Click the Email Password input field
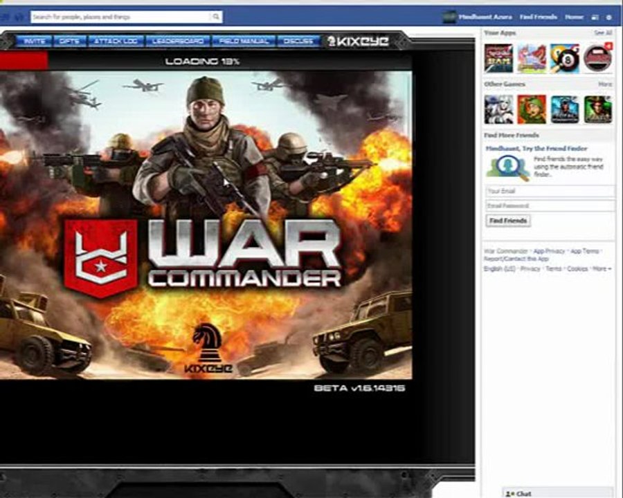This screenshot has height=498, width=623. pos(550,205)
